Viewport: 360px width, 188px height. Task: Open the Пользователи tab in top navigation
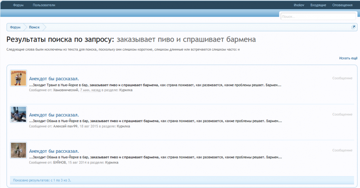44,5
